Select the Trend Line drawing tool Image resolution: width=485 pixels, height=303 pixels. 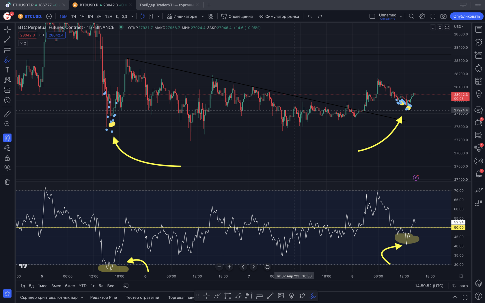click(x=7, y=40)
